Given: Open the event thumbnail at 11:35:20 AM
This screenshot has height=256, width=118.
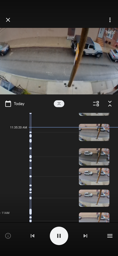Looking at the screenshot, I should (x=94, y=132).
